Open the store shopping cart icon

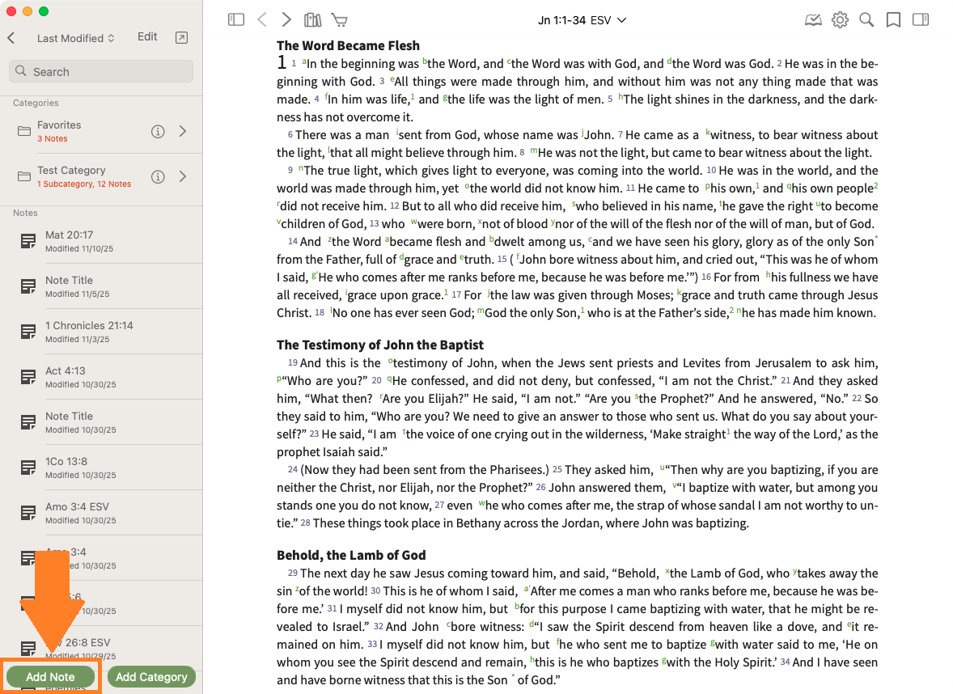[x=340, y=20]
